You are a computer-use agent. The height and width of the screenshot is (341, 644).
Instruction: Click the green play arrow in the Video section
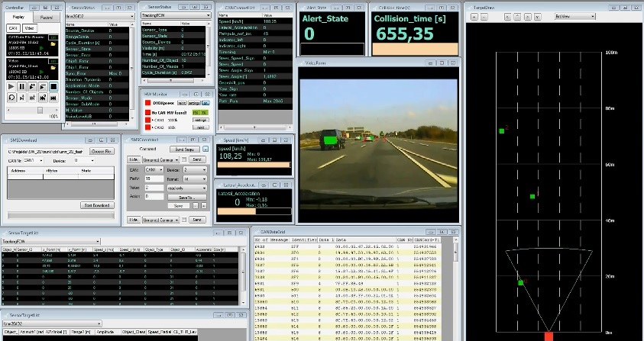41,72
